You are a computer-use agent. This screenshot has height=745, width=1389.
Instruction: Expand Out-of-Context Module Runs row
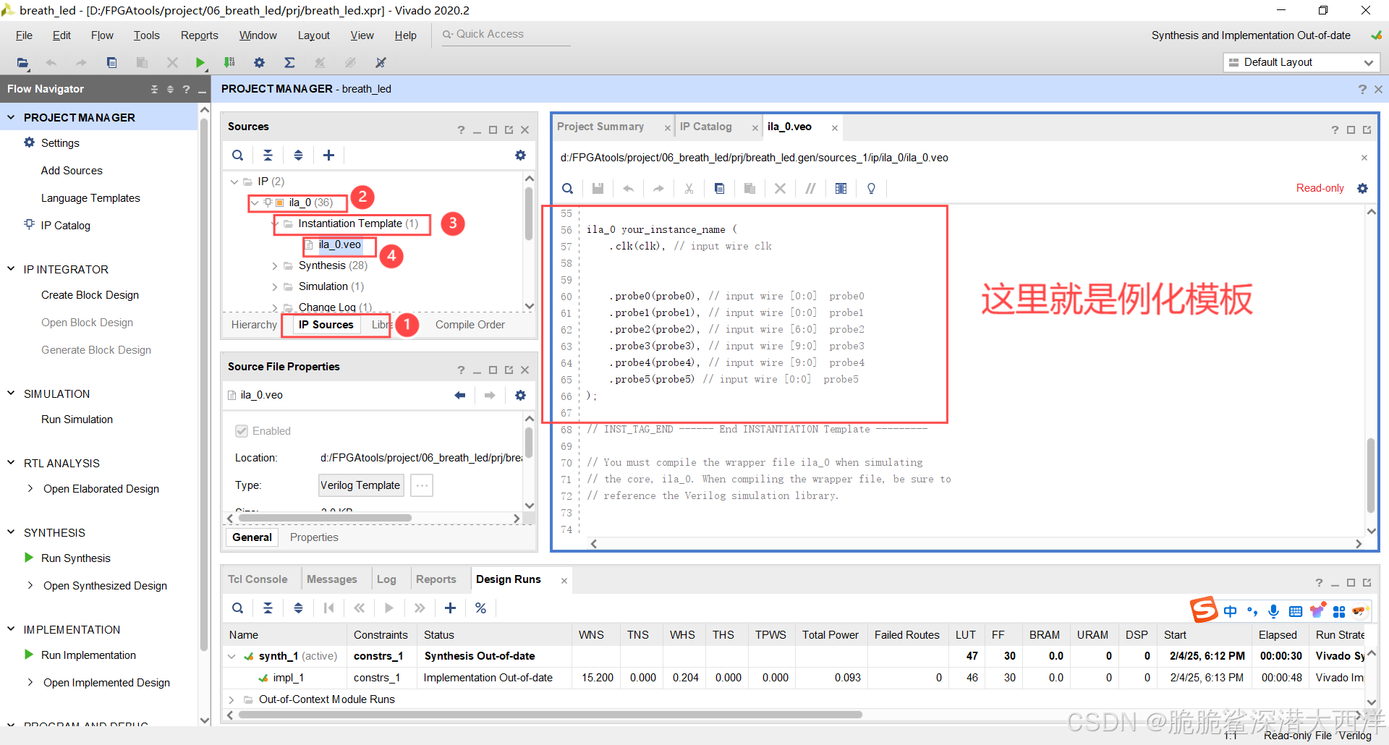coord(231,700)
